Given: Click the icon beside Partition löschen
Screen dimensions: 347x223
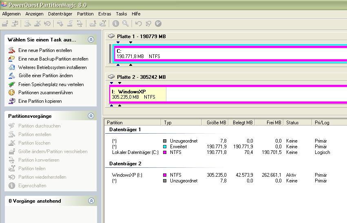Looking at the screenshot, I should point(12,143).
